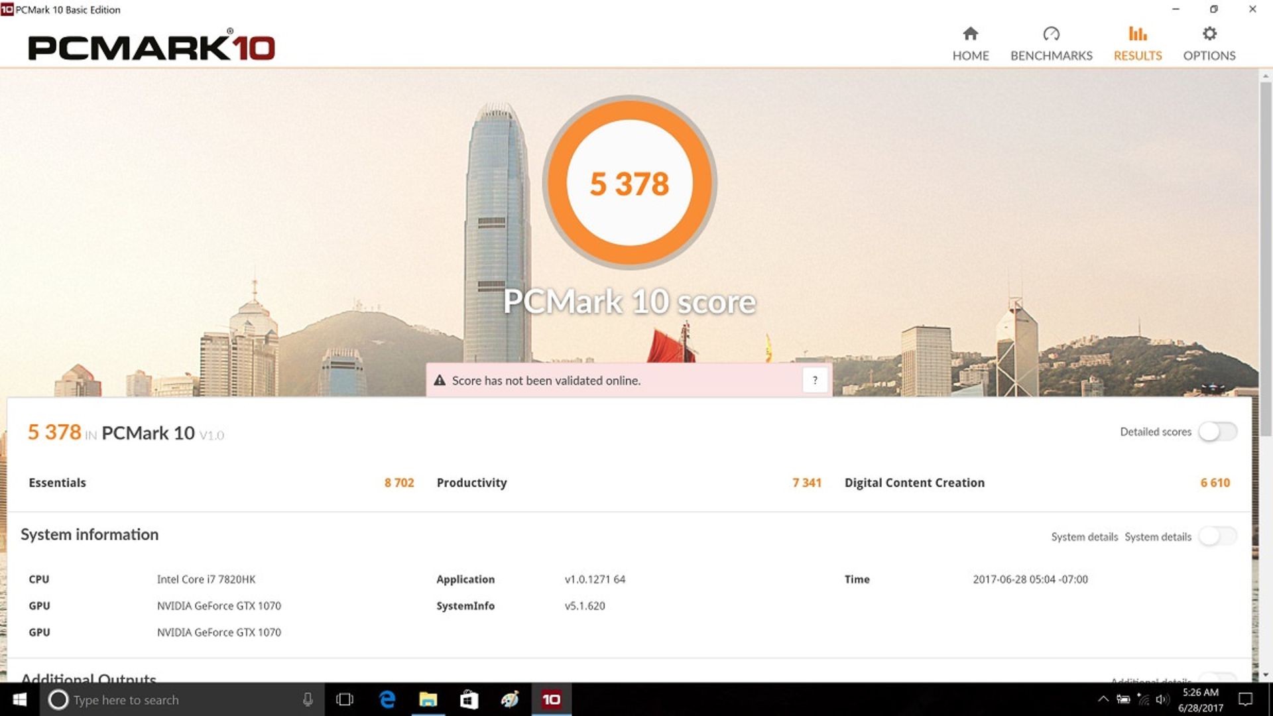1273x716 pixels.
Task: Show hidden system tray icons
Action: (1103, 699)
